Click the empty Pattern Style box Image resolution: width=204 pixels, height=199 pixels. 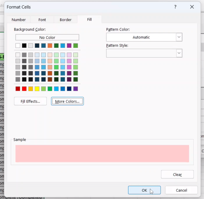[x=141, y=53]
